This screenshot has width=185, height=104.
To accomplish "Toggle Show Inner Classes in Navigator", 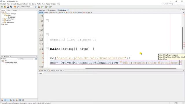I will (x=14, y=100).
